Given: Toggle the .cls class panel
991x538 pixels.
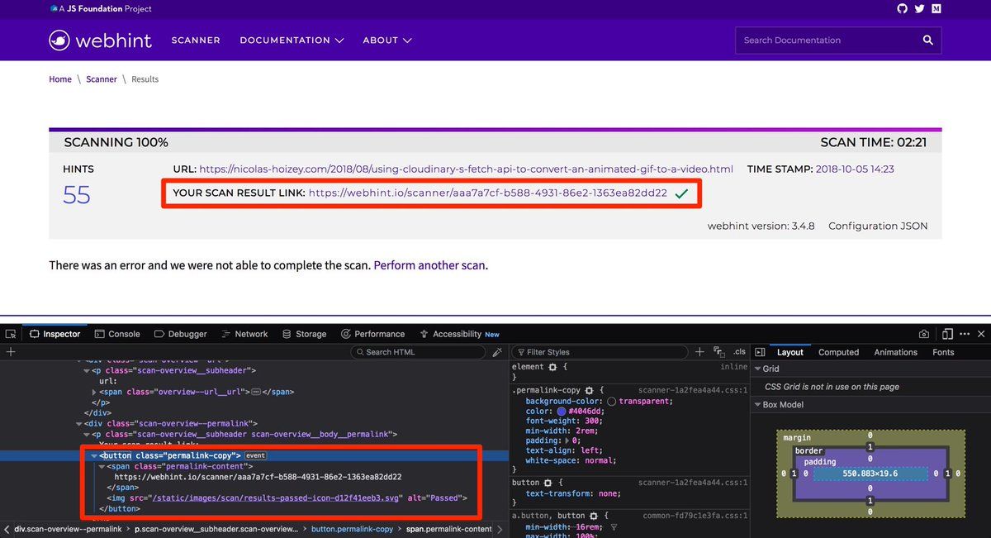Looking at the screenshot, I should 739,352.
